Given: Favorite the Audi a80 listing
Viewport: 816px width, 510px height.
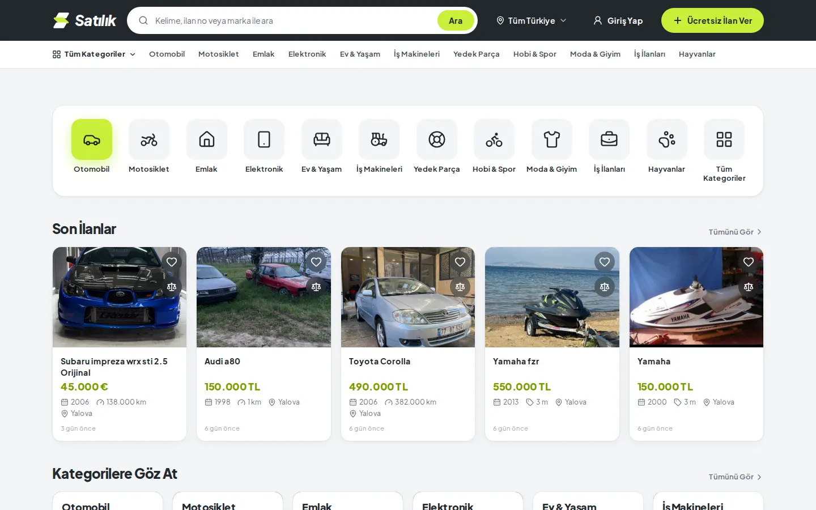Looking at the screenshot, I should (316, 262).
